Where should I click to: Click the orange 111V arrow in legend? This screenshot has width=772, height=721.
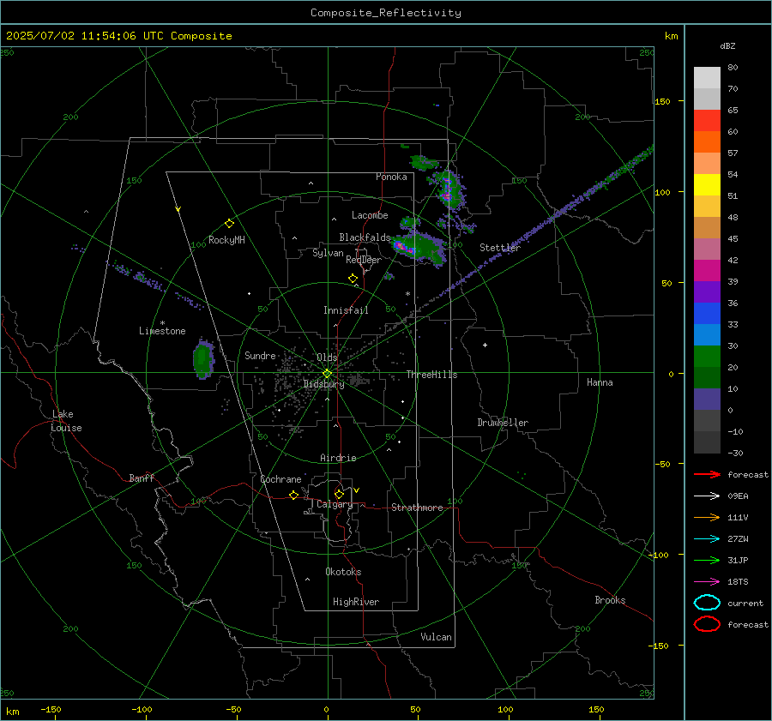707,517
